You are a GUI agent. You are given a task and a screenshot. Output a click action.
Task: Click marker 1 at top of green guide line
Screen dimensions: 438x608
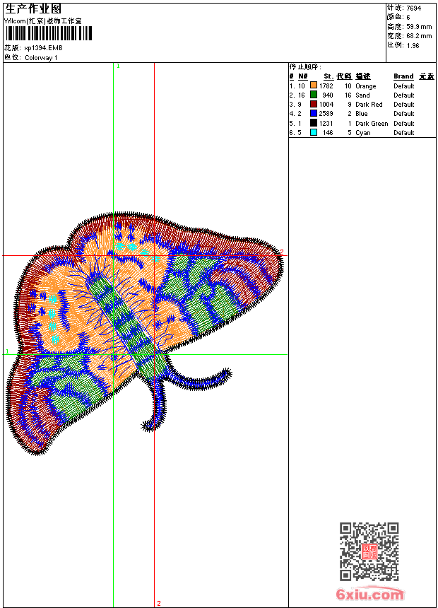pyautogui.click(x=118, y=66)
